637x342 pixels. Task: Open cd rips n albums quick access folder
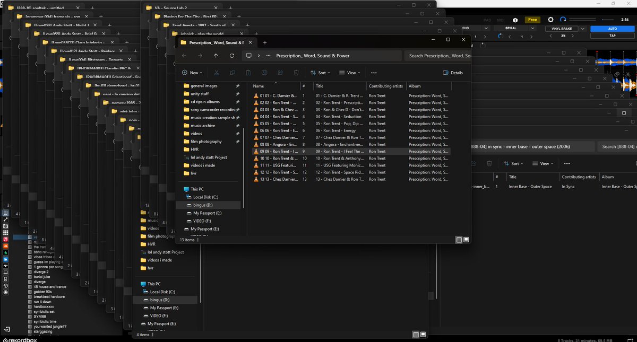pyautogui.click(x=205, y=102)
